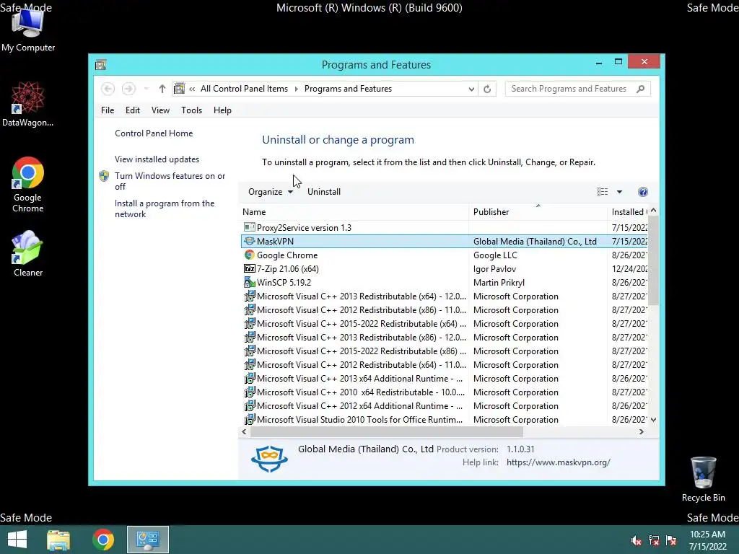Click the Google Chrome icon in the list

tap(249, 255)
